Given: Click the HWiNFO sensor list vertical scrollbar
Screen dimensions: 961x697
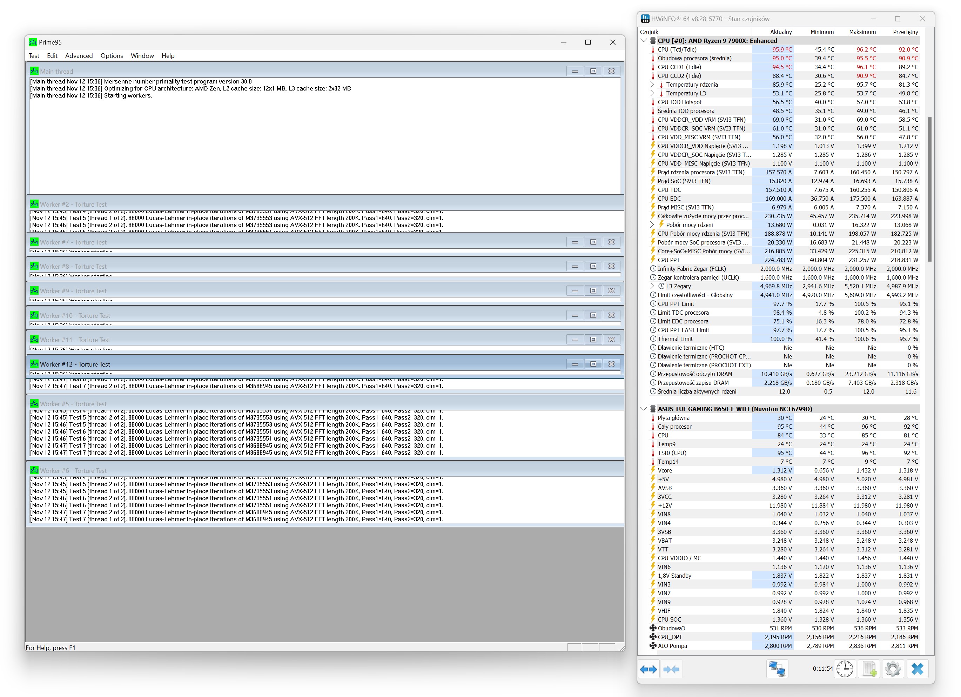Looking at the screenshot, I should 929,189.
